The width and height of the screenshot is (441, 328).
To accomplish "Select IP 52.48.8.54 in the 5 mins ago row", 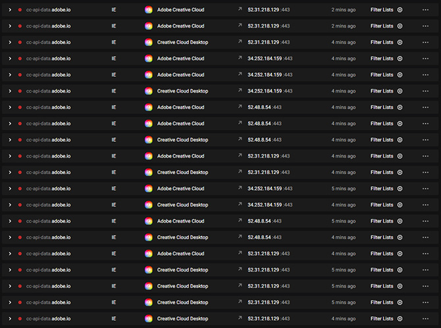I will tap(259, 222).
